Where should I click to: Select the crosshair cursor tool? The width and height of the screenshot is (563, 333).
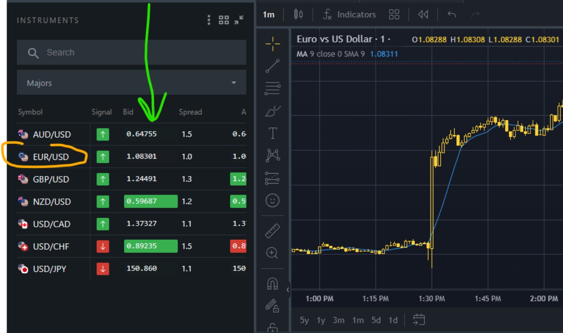(x=273, y=43)
